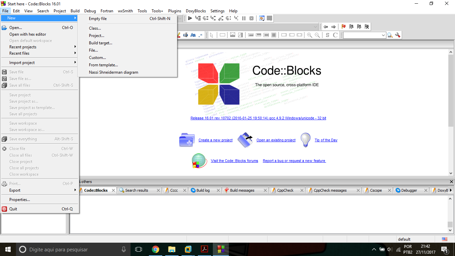455x256 pixels.
Task: Click the Jump forward arrow icon
Action: click(x=333, y=27)
